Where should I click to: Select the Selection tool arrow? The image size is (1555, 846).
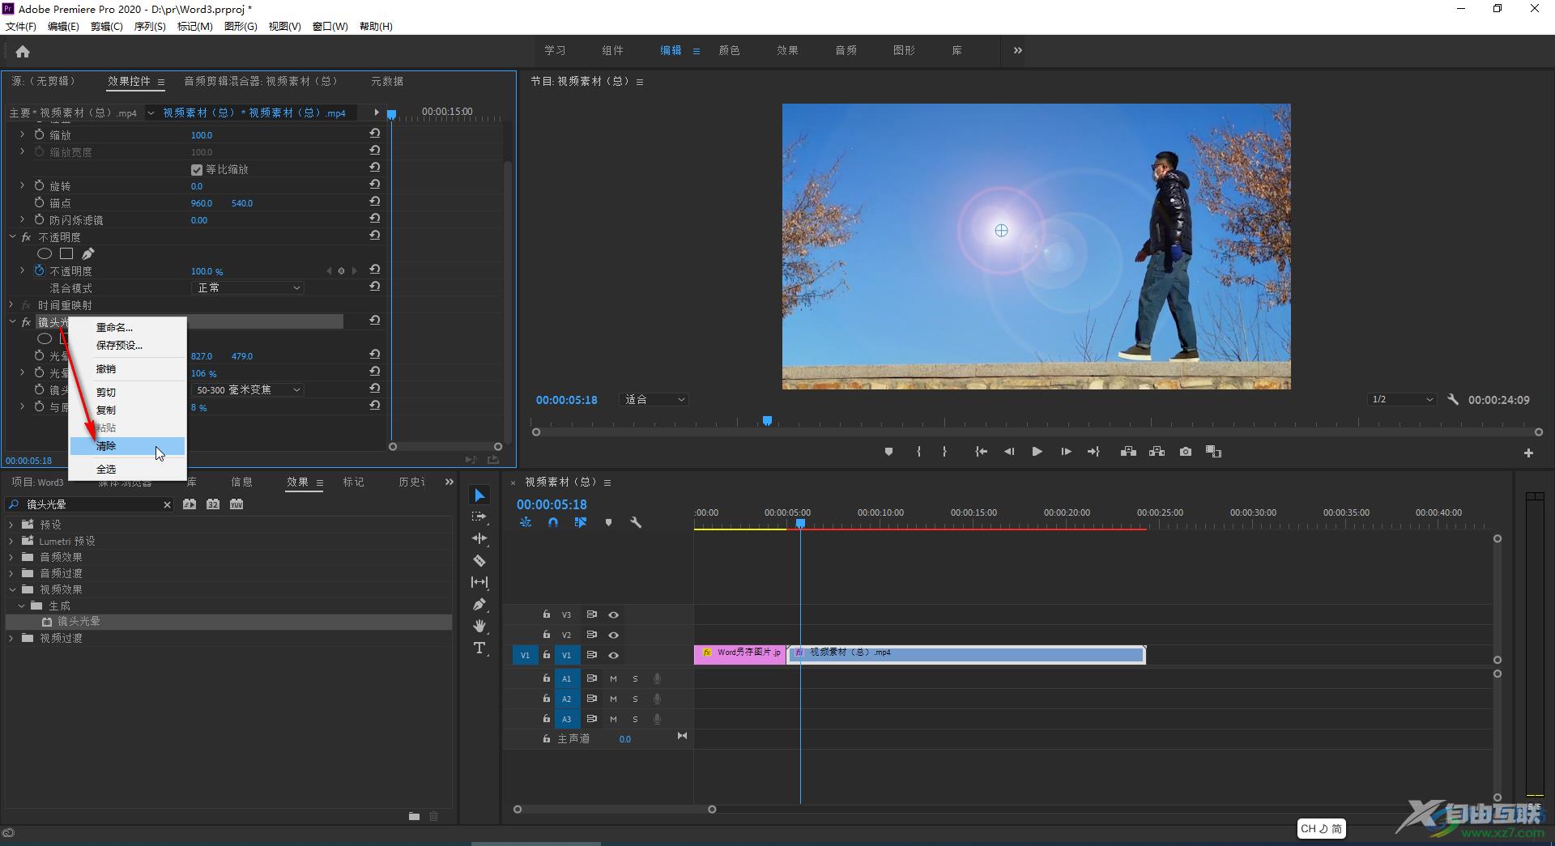tap(479, 495)
